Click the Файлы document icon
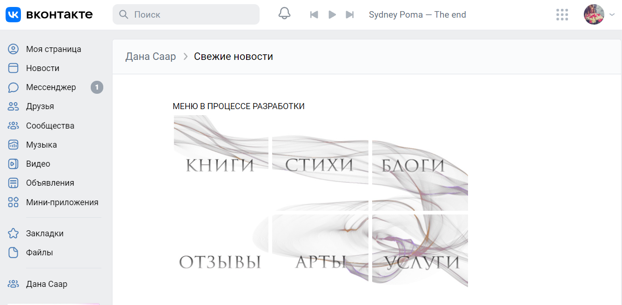 13,253
